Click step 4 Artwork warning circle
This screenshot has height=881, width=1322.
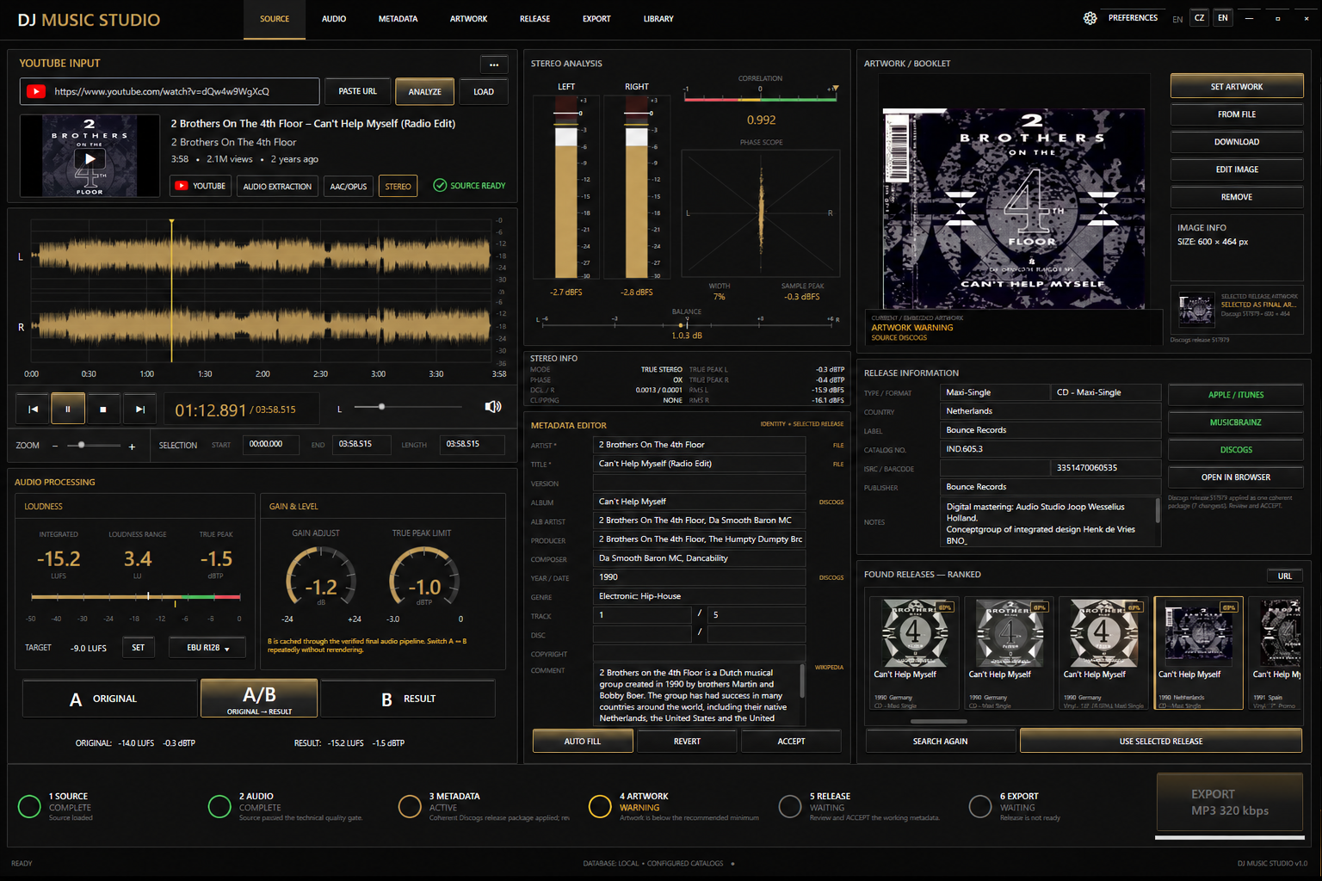(x=600, y=806)
